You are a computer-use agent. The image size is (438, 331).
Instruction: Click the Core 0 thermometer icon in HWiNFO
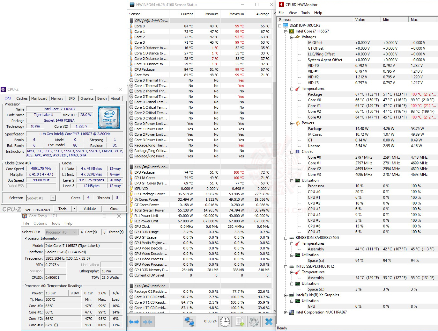tap(131, 26)
